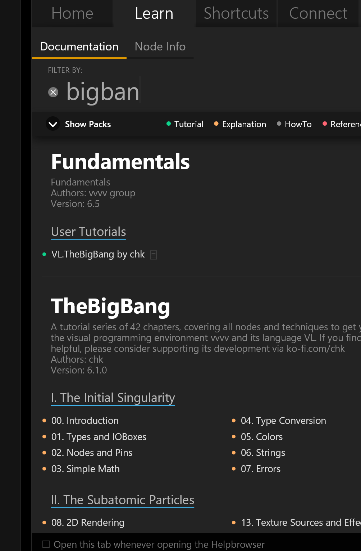361x551 pixels.
Task: Toggle the HowTo category filter
Action: [294, 124]
